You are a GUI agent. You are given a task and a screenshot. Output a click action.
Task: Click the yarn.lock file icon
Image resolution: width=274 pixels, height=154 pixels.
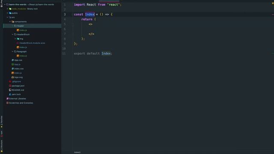[x=10, y=94]
